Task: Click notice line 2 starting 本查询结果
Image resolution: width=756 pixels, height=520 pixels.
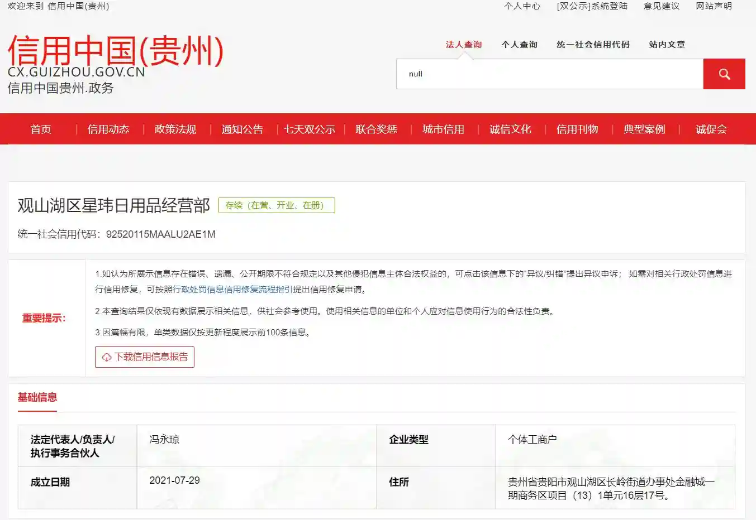Action: click(326, 311)
